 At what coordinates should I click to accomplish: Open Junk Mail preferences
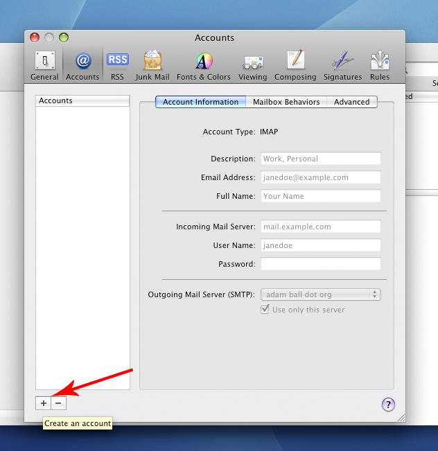tap(152, 65)
